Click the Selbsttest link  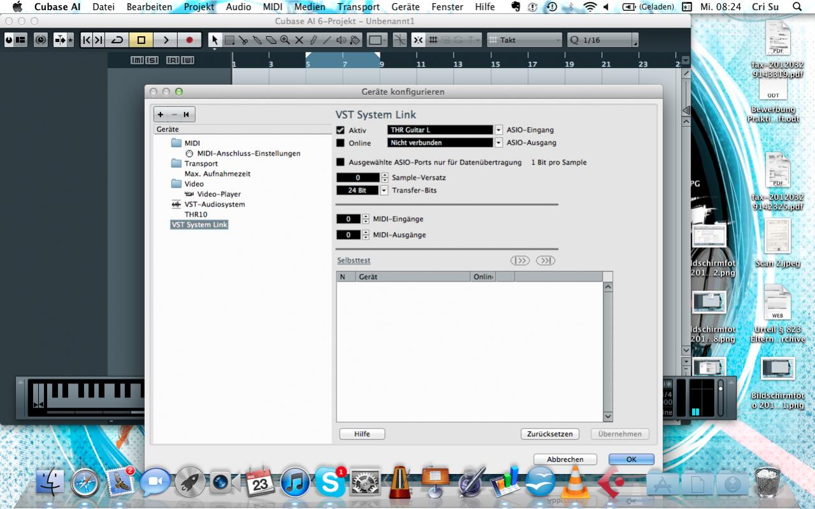[354, 261]
